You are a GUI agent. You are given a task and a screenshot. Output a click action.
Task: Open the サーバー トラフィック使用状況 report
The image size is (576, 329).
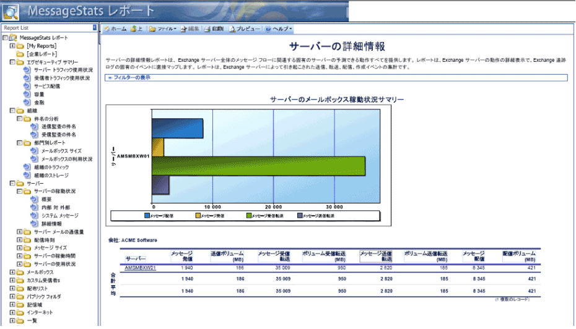coord(63,70)
